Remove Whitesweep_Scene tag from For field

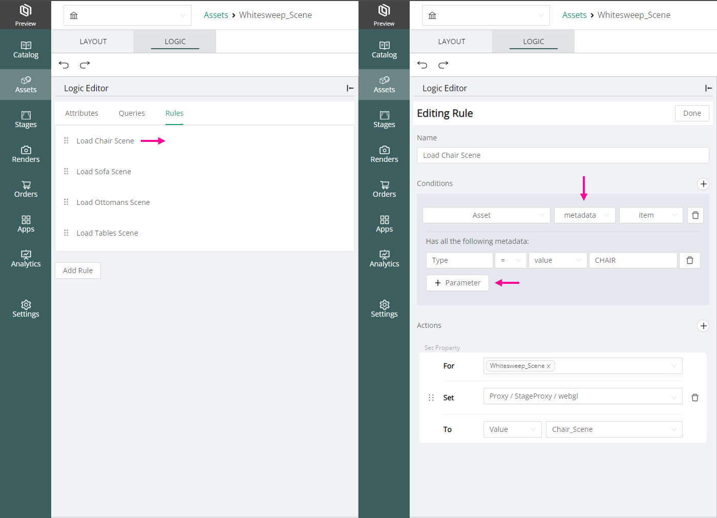pyautogui.click(x=549, y=366)
